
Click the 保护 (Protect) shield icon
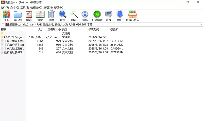120,14
